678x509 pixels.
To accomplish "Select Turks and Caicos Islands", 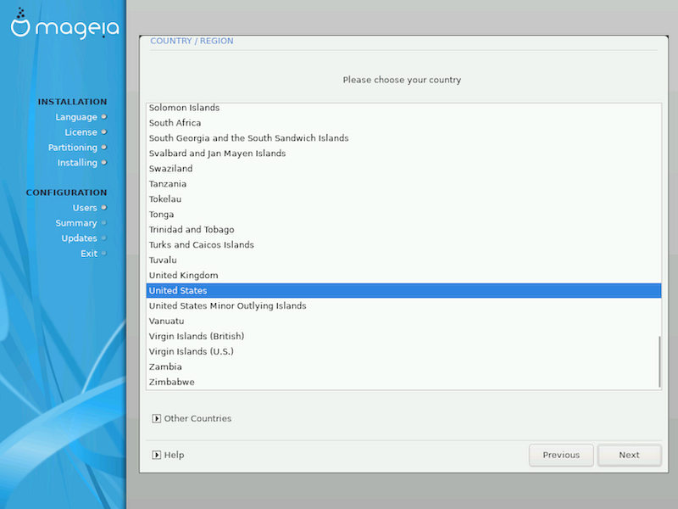I will point(404,244).
